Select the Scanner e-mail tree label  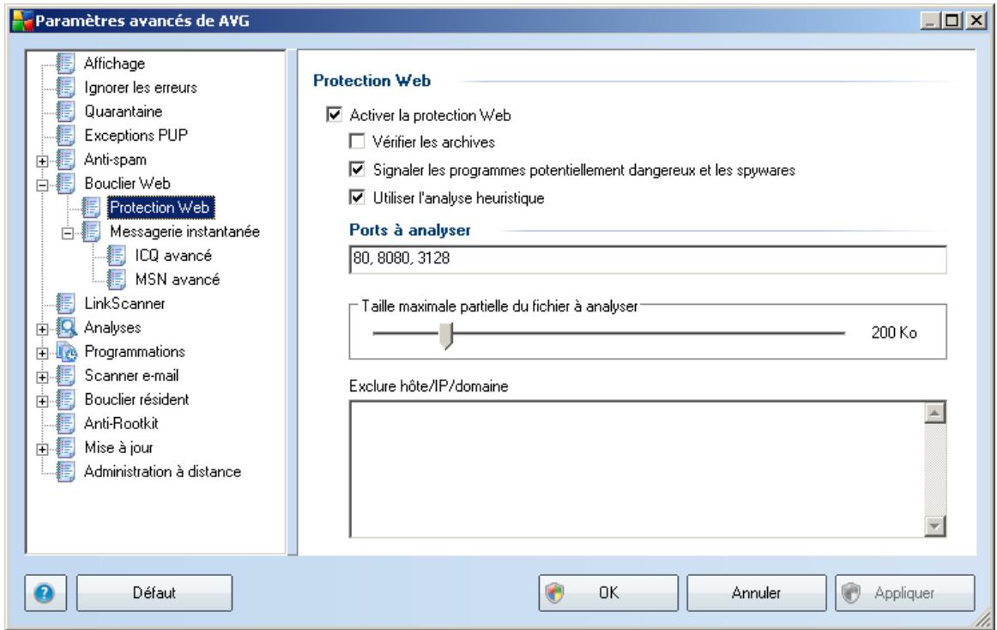point(131,375)
